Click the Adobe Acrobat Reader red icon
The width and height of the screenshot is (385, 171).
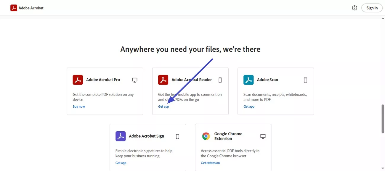pyautogui.click(x=163, y=80)
